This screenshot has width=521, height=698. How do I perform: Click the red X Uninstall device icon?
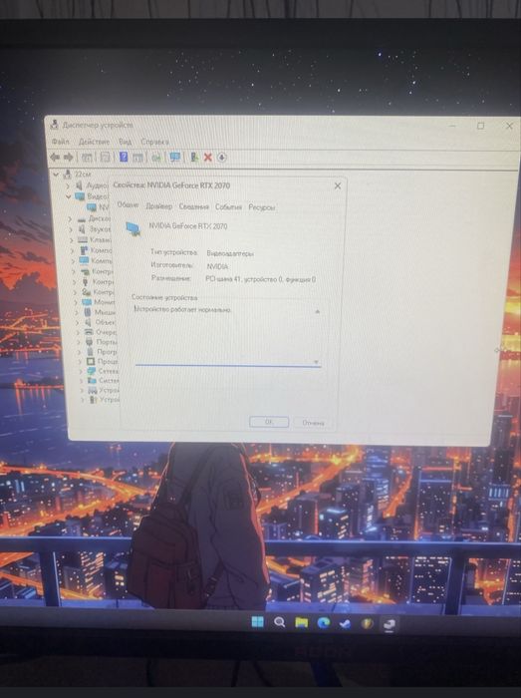(207, 158)
